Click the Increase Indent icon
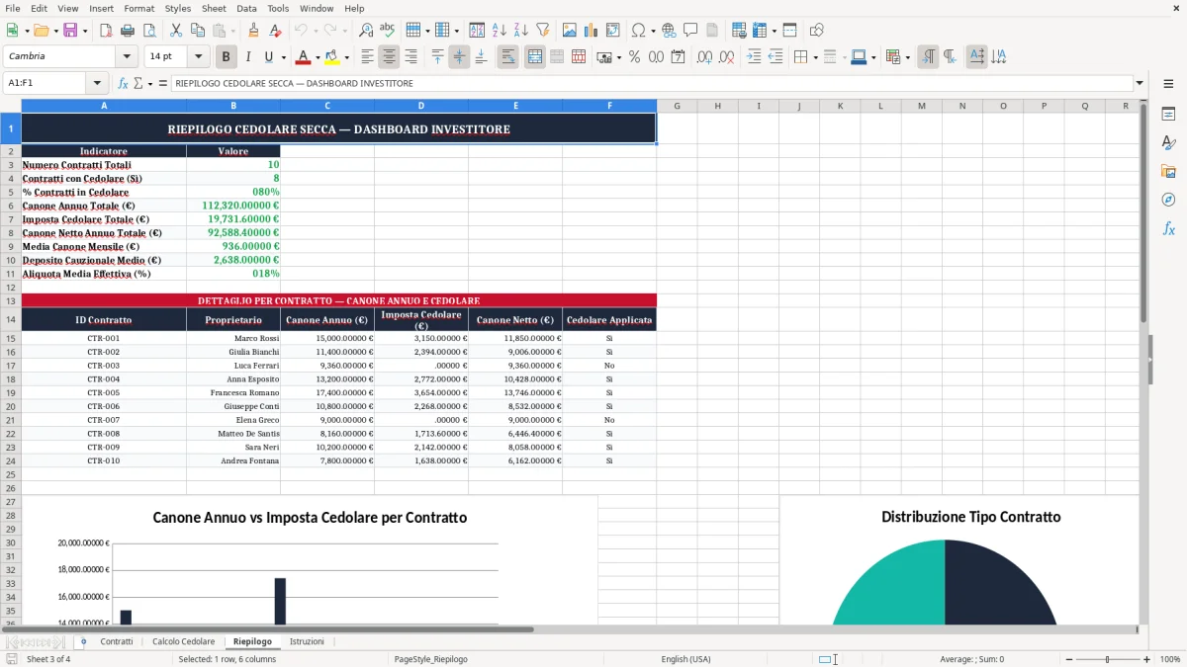Image resolution: width=1187 pixels, height=667 pixels. coord(754,57)
